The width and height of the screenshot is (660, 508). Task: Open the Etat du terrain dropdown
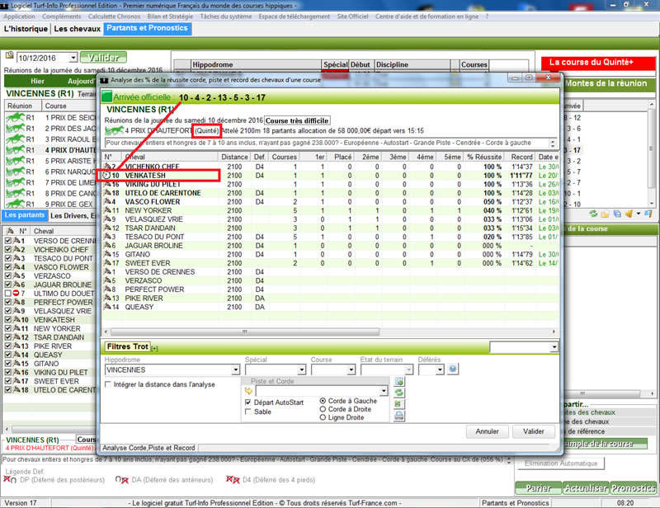(408, 370)
